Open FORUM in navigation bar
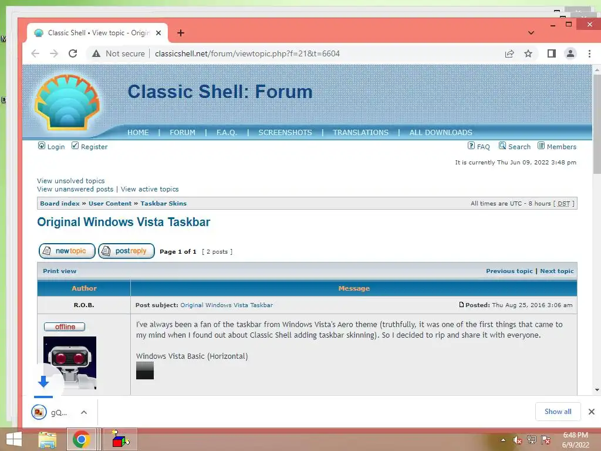 183,132
